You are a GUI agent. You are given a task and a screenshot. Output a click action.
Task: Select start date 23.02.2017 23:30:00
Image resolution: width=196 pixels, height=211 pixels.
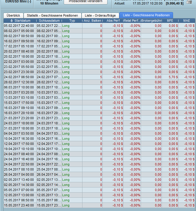(19, 72)
